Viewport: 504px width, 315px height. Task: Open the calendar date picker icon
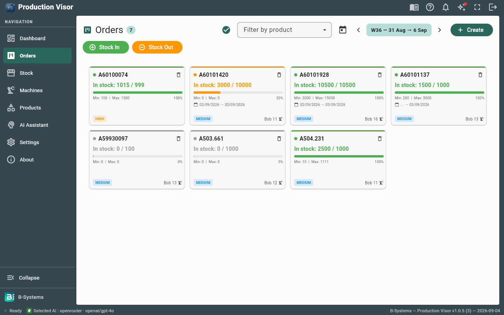pyautogui.click(x=343, y=30)
